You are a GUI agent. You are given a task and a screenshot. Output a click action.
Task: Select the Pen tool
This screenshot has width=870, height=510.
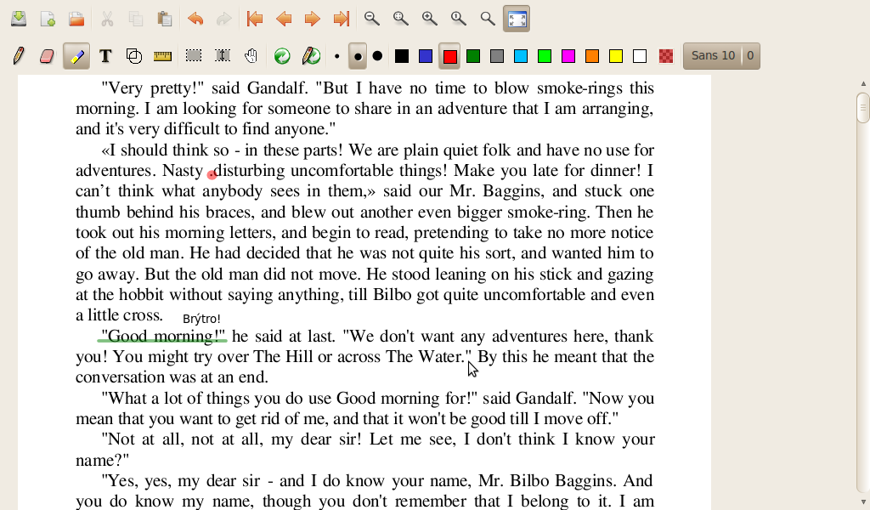click(x=19, y=56)
